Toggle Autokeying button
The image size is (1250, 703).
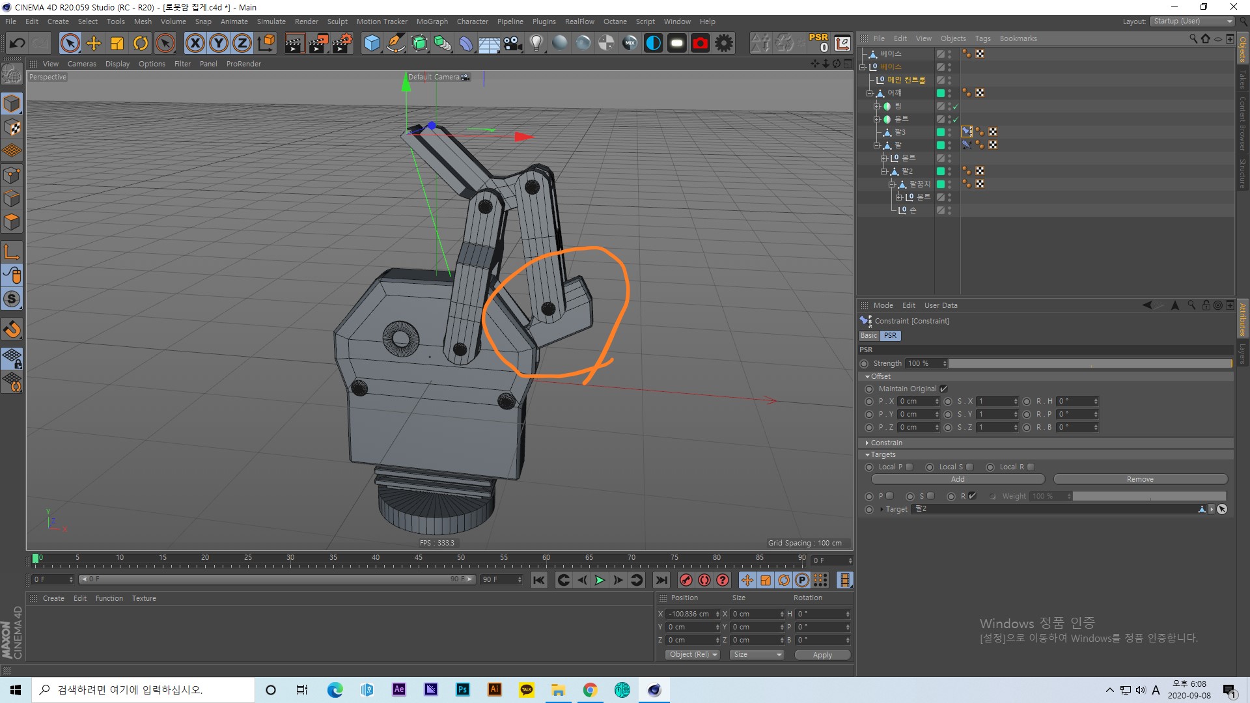point(704,580)
